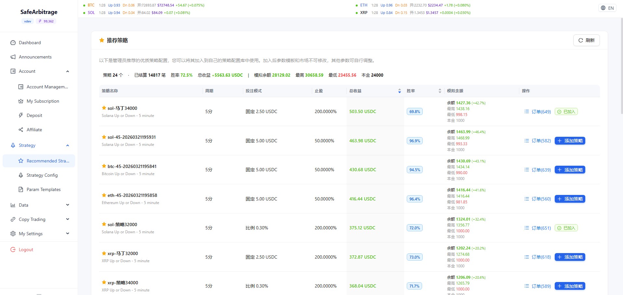Open Strategy Config page
Viewport: 623px width, 295px height.
point(42,175)
